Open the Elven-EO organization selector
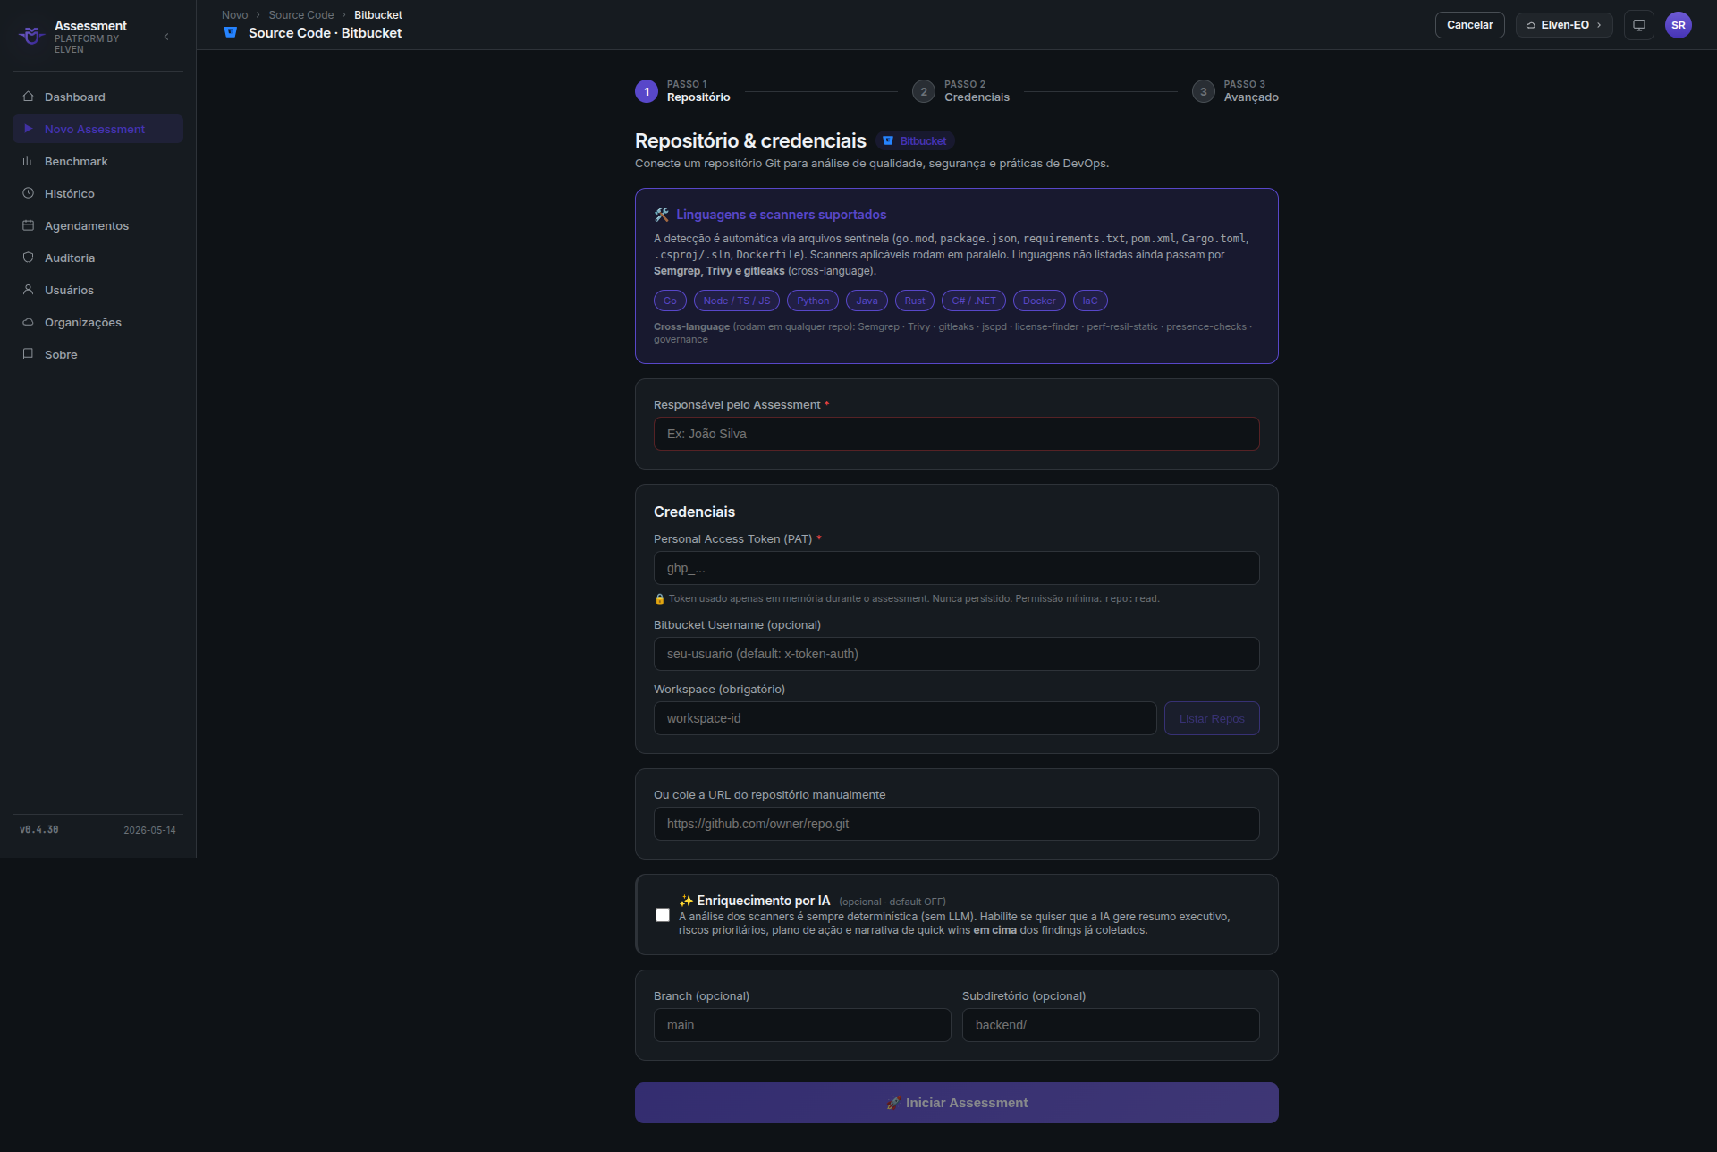Image resolution: width=1717 pixels, height=1152 pixels. tap(1564, 25)
